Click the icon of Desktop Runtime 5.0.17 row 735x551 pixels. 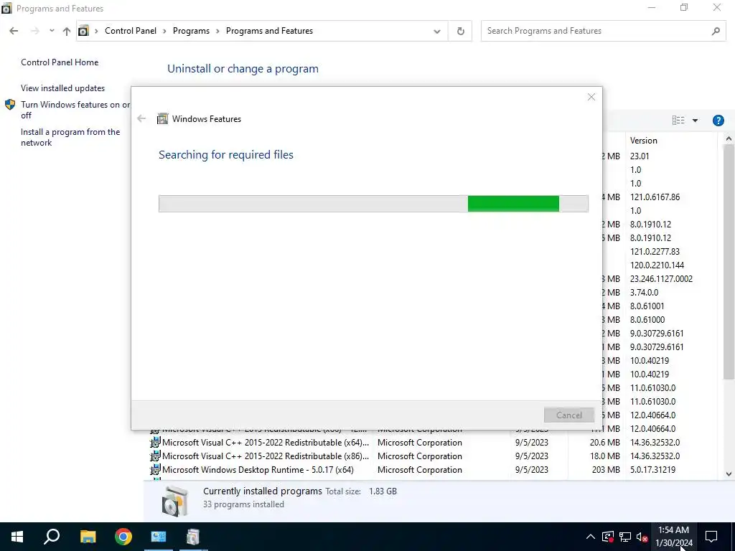click(x=155, y=469)
